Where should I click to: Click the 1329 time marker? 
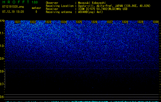[x=140, y=22]
